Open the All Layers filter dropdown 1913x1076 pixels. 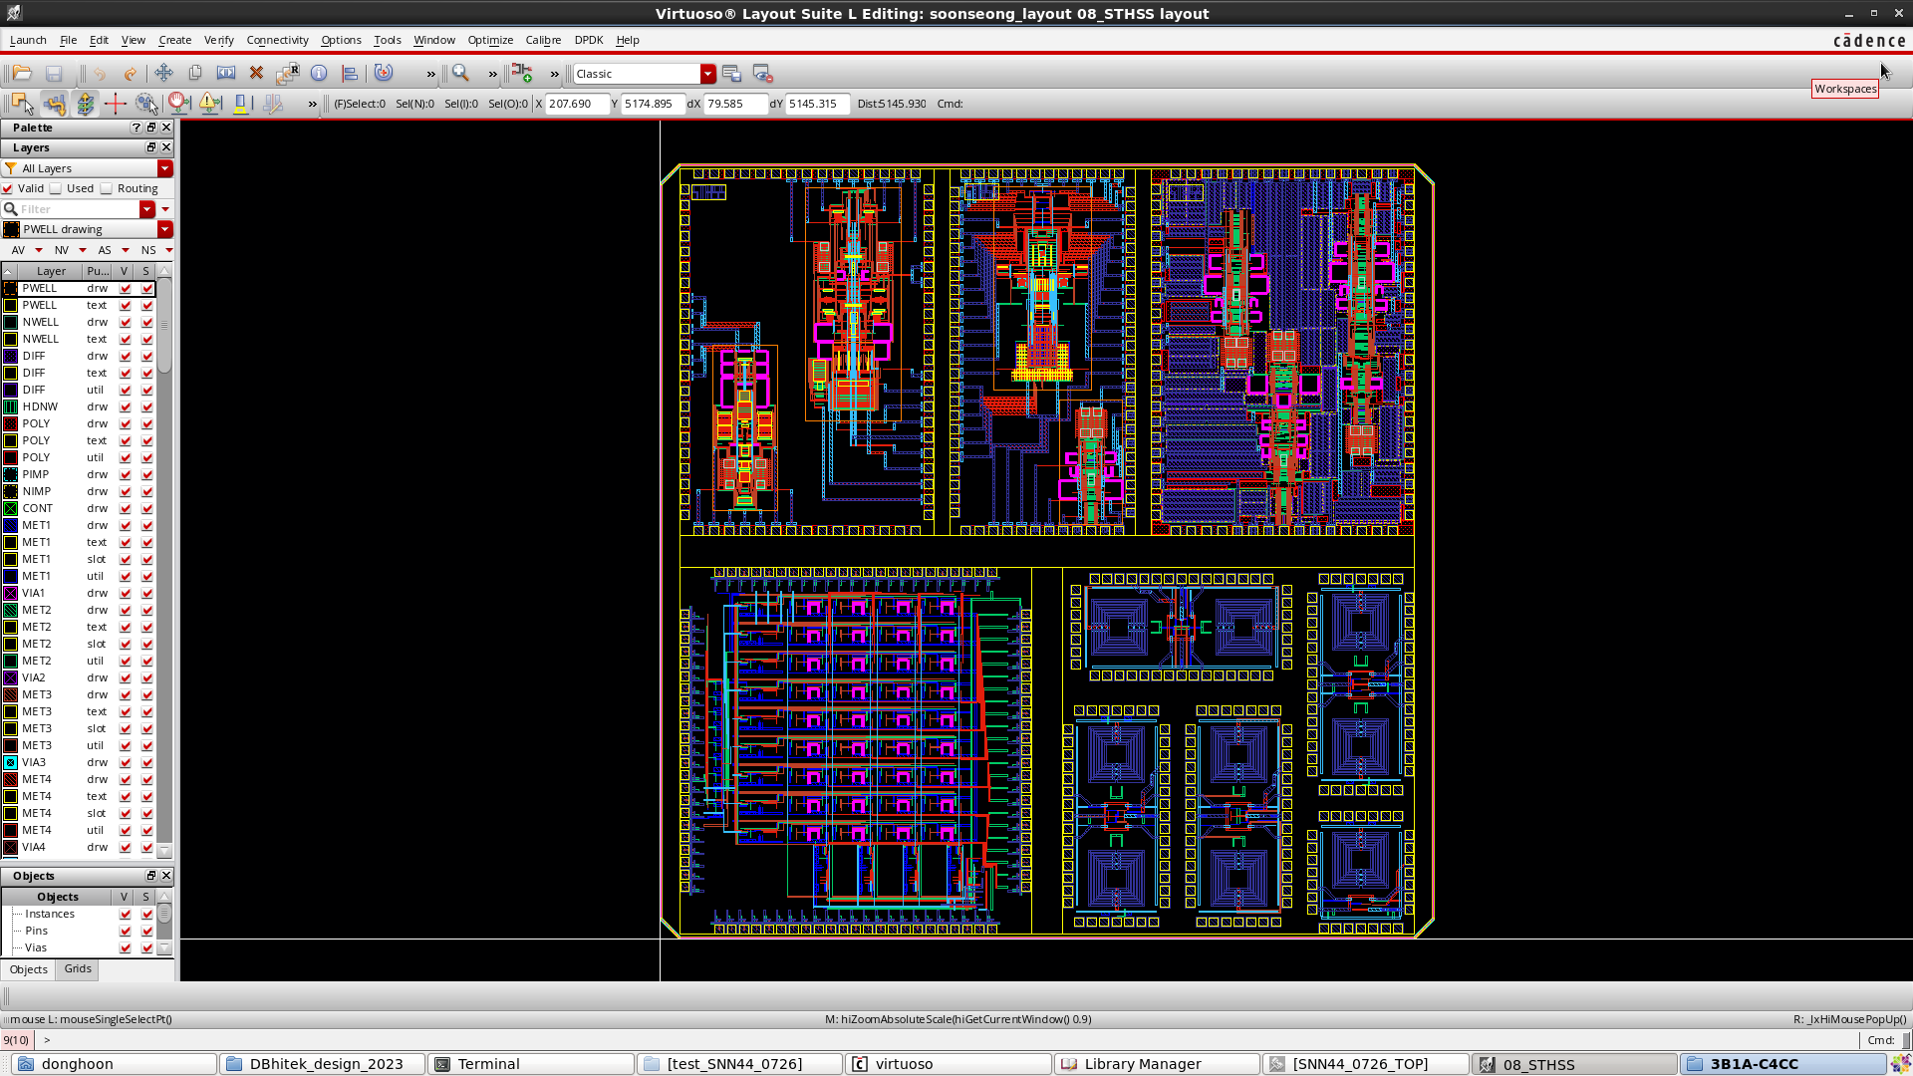[165, 168]
